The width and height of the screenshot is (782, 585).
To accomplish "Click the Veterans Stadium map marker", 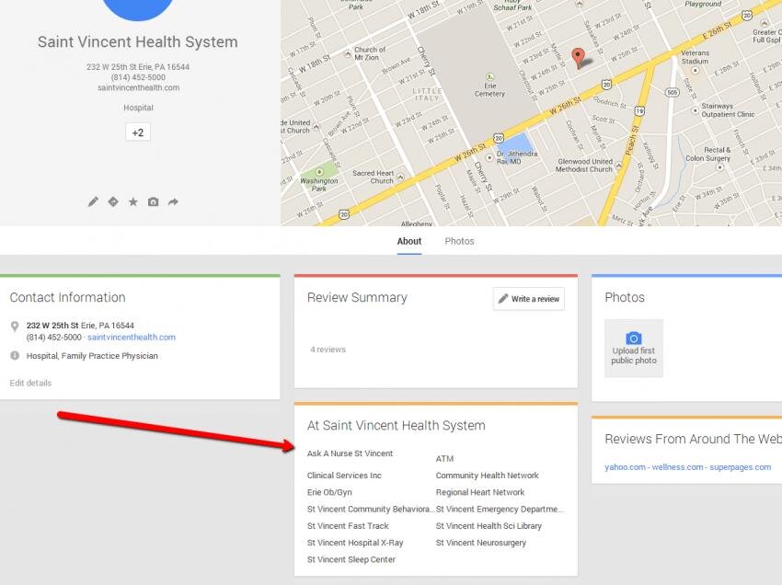I will [x=695, y=70].
